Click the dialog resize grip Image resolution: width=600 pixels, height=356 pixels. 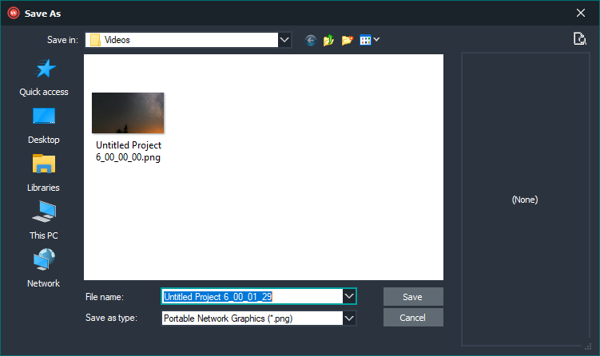[588, 346]
